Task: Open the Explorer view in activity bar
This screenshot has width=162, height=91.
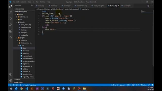Action: coord(11,6)
